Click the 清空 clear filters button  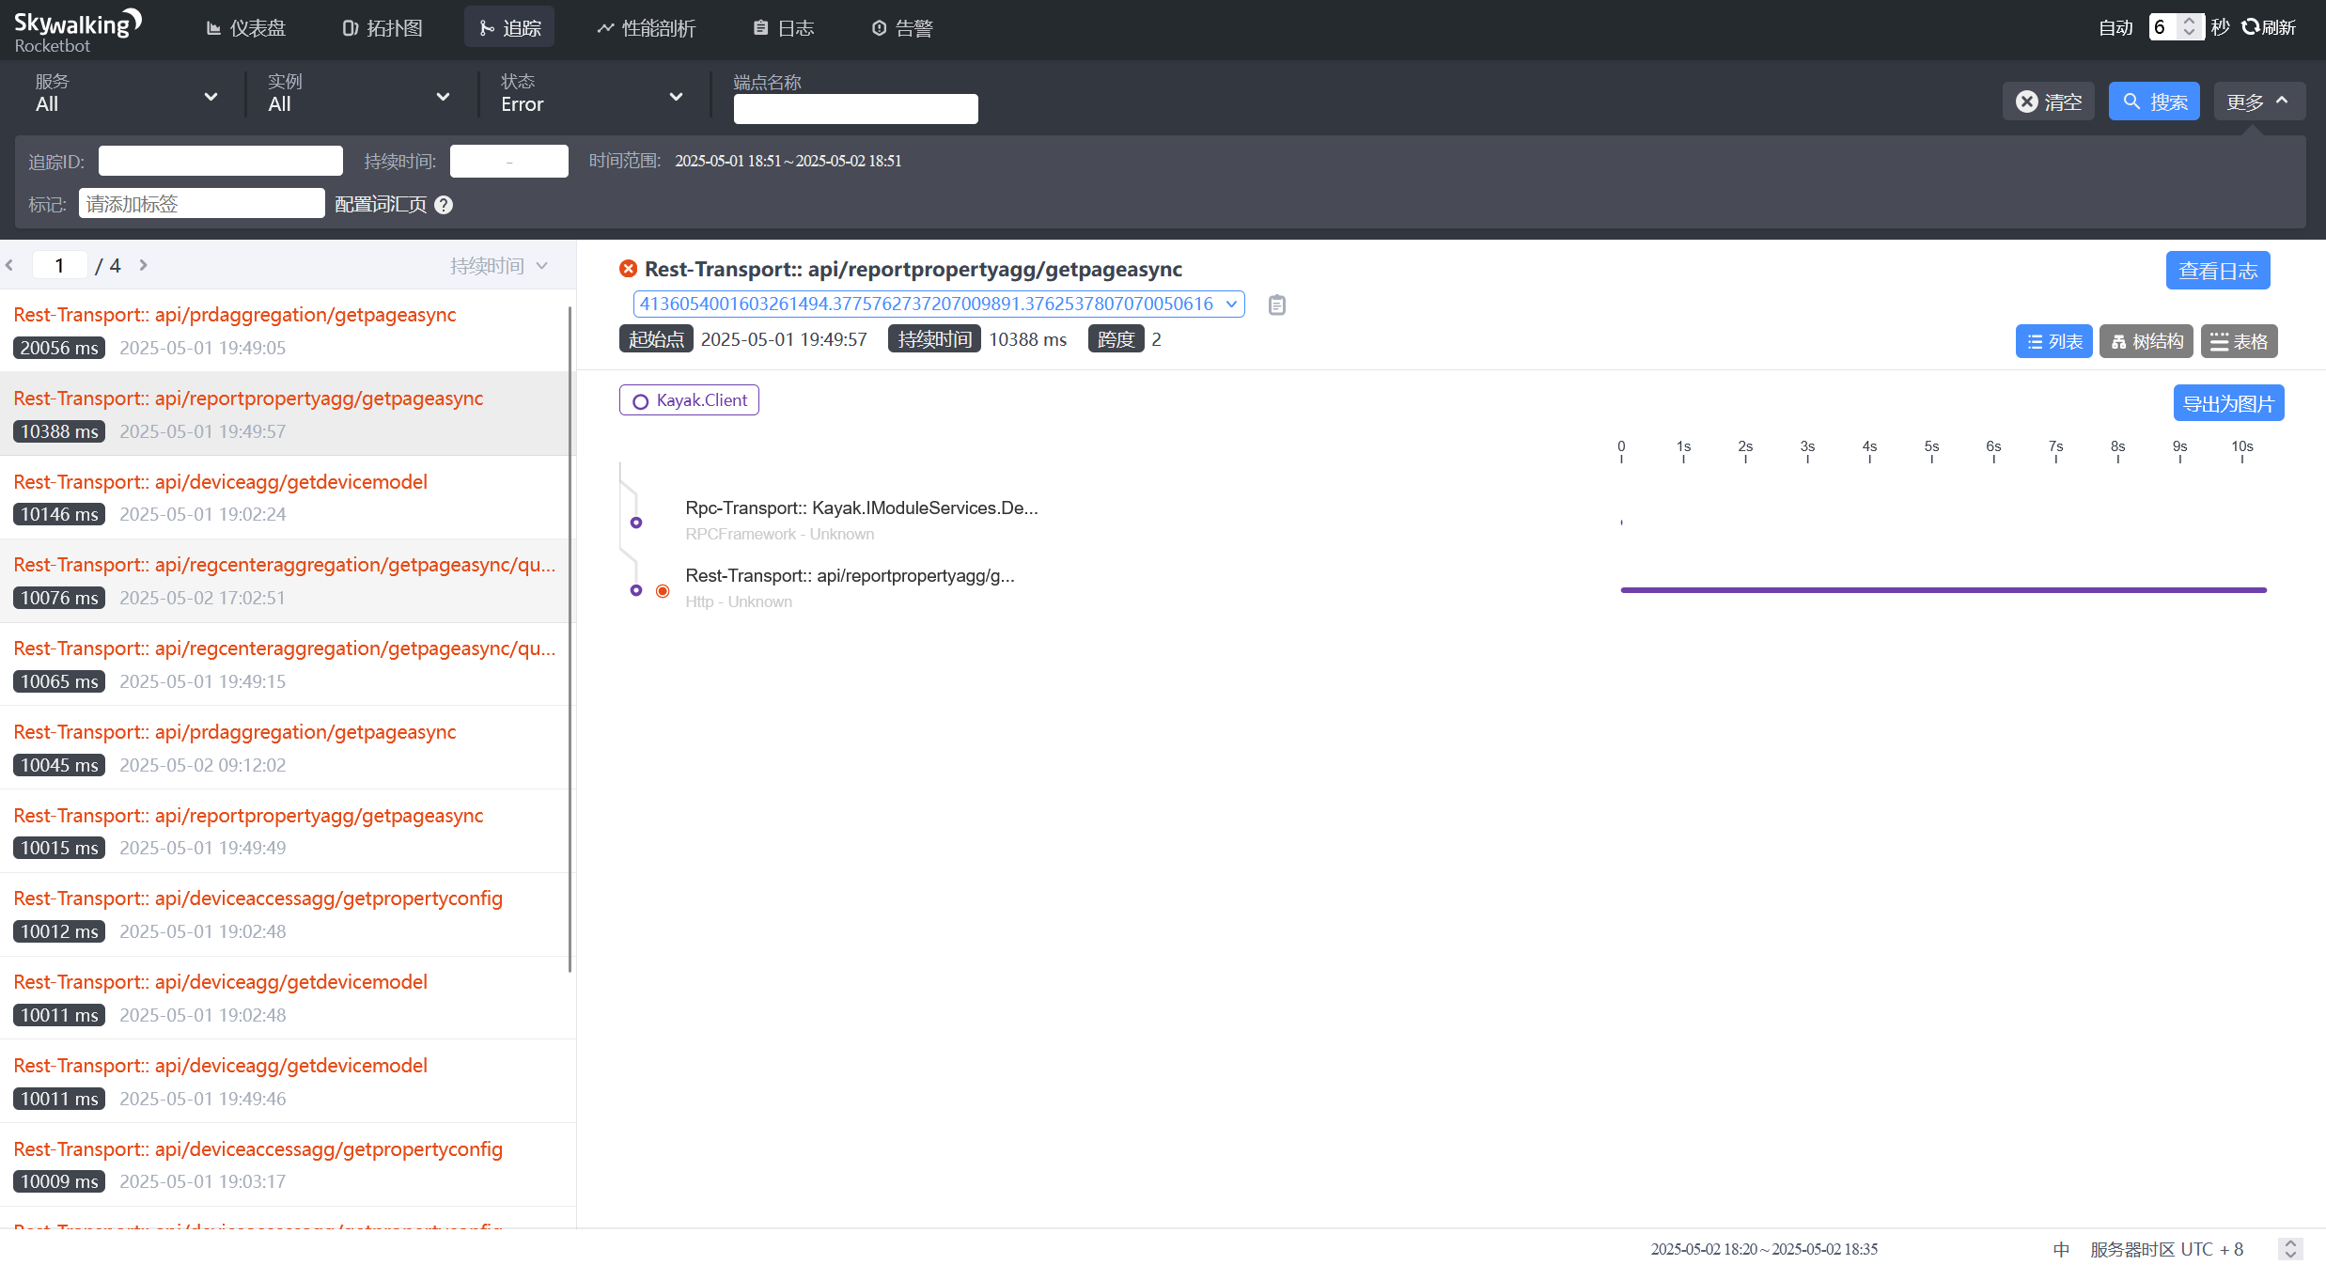coord(2048,102)
